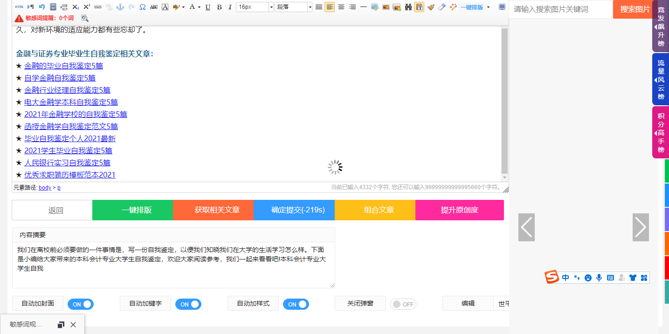Open the 一键排版 dropdown arrow in the toolbar
Image resolution: width=669 pixels, height=334 pixels.
click(488, 7)
